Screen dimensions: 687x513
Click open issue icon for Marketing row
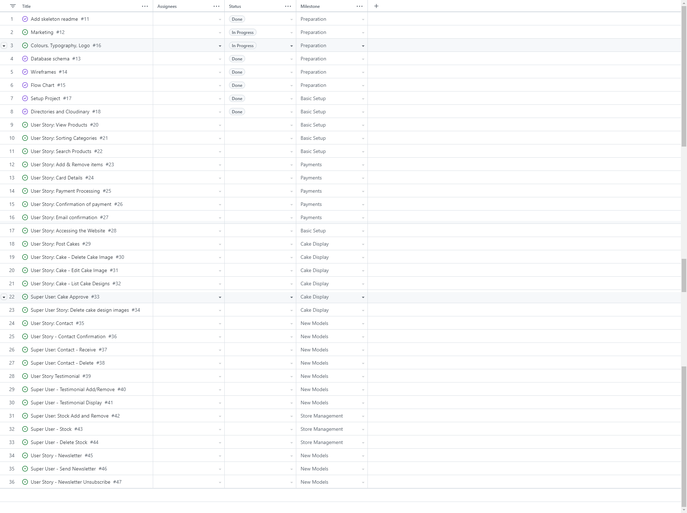pos(25,32)
